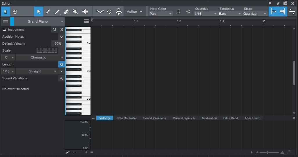298x157 pixels.
Task: Select the Eraser tool
Action: pyautogui.click(x=66, y=12)
